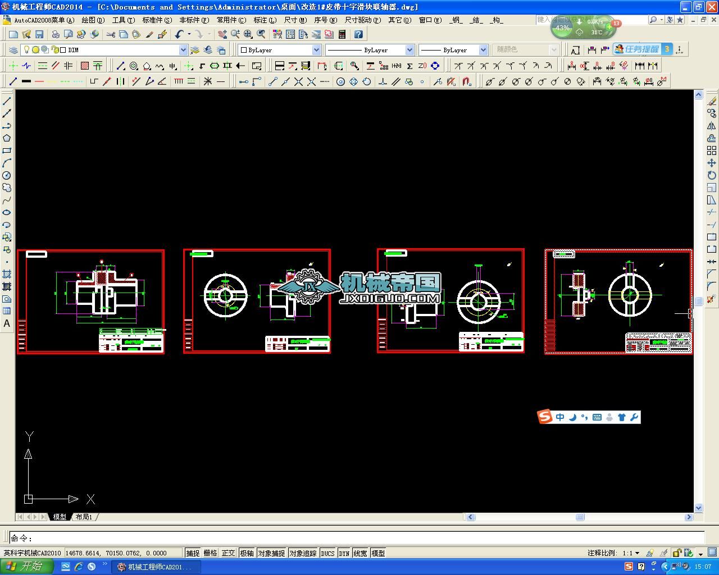Click the help search input box
Screen dimensions: 719x575
pyautogui.click(x=591, y=20)
